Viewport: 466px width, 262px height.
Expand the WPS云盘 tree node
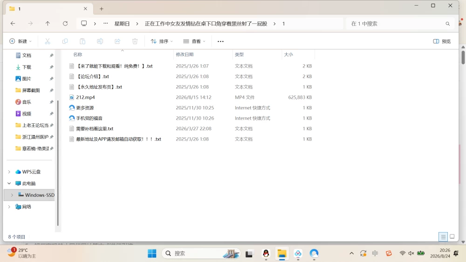tap(9, 172)
